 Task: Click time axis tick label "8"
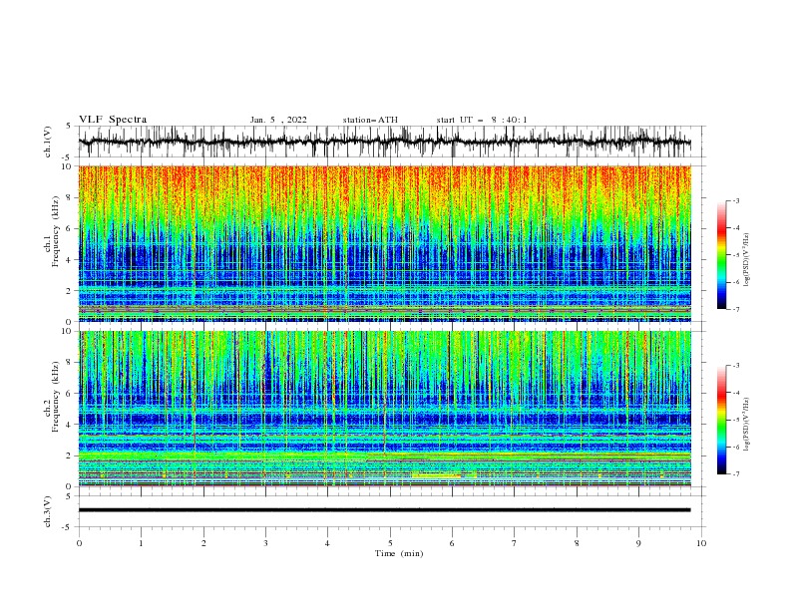[x=577, y=543]
